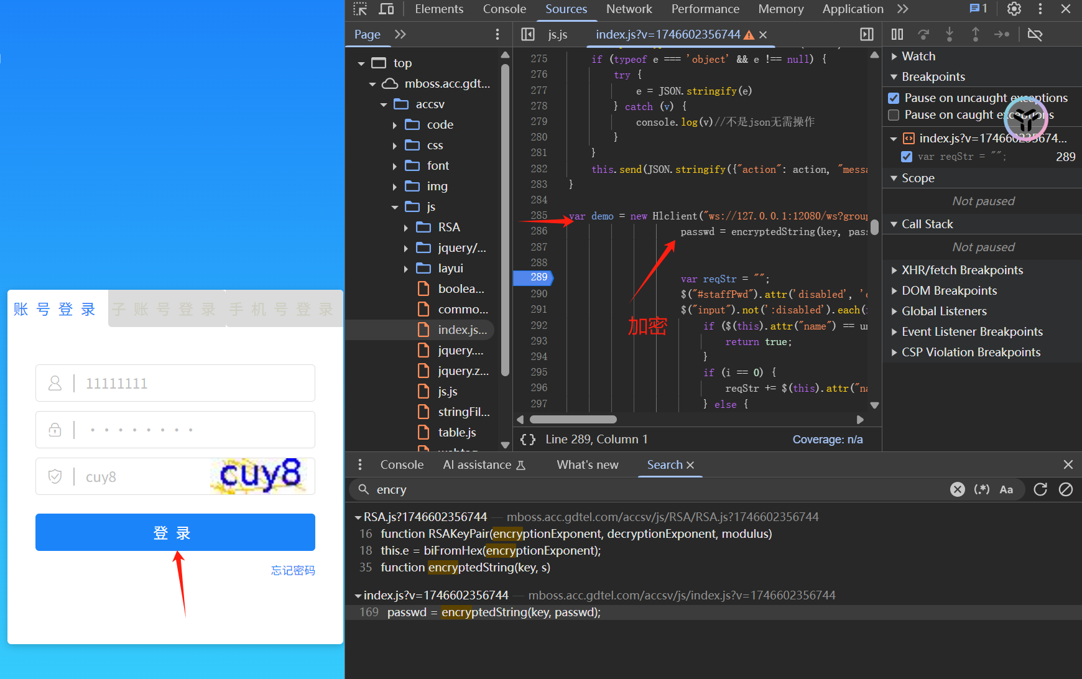
Task: Open DevTools settings gear
Action: (1014, 9)
